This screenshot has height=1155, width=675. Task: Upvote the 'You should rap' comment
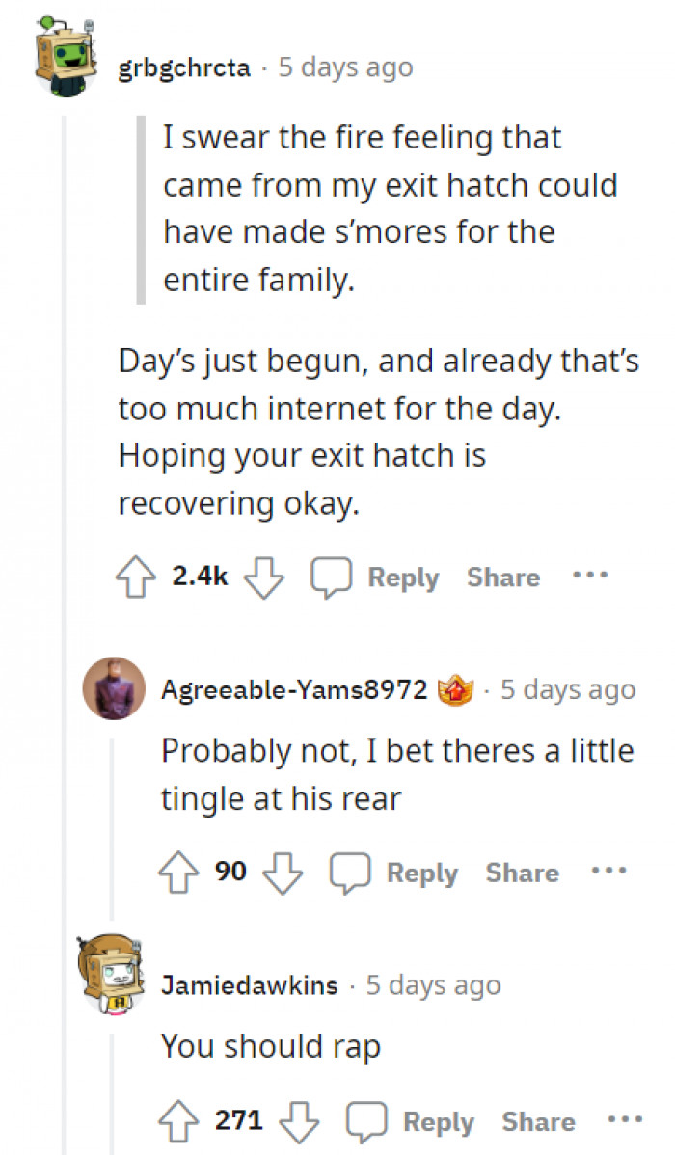[180, 1120]
